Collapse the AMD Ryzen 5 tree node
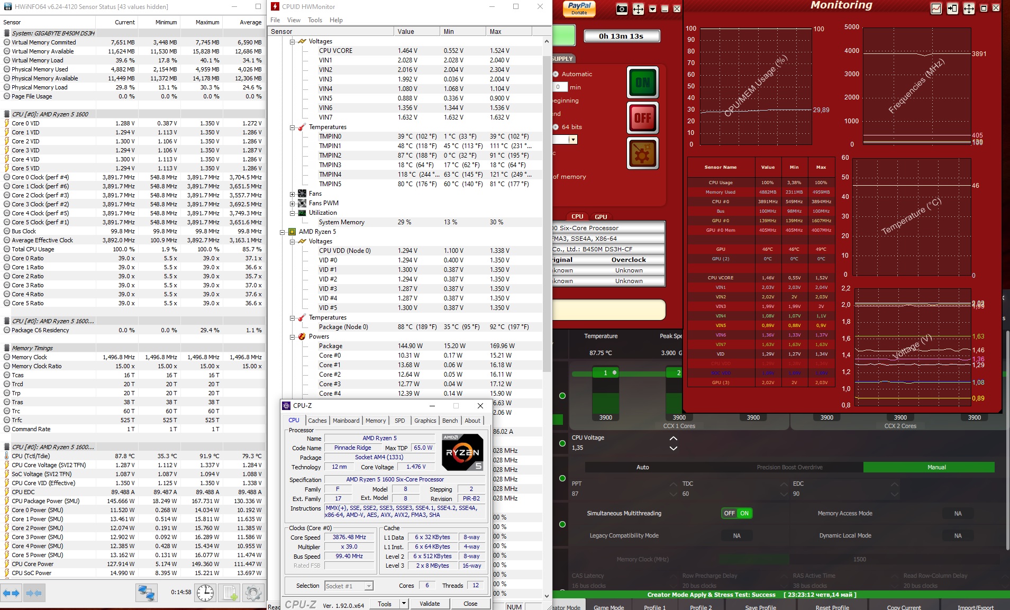Viewport: 1010px width, 610px height. [283, 232]
